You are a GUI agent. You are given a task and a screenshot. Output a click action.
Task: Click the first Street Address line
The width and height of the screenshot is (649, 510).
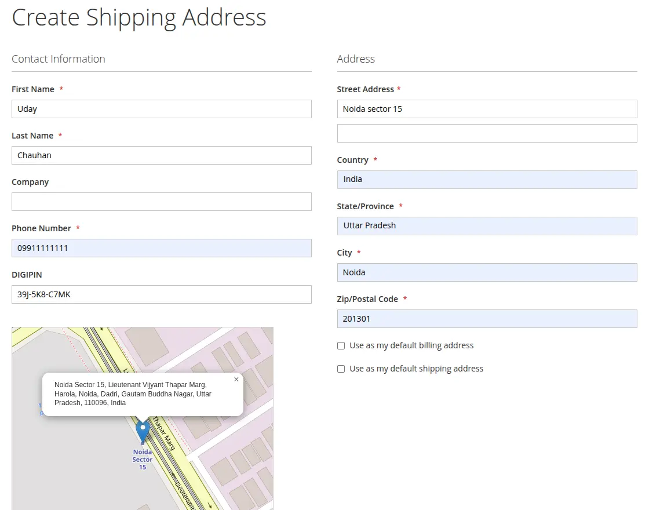click(x=487, y=109)
